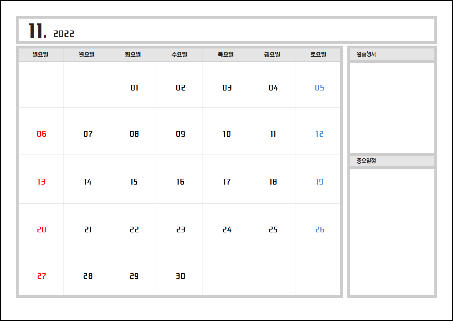Click the 월중행사 section header

click(392, 54)
